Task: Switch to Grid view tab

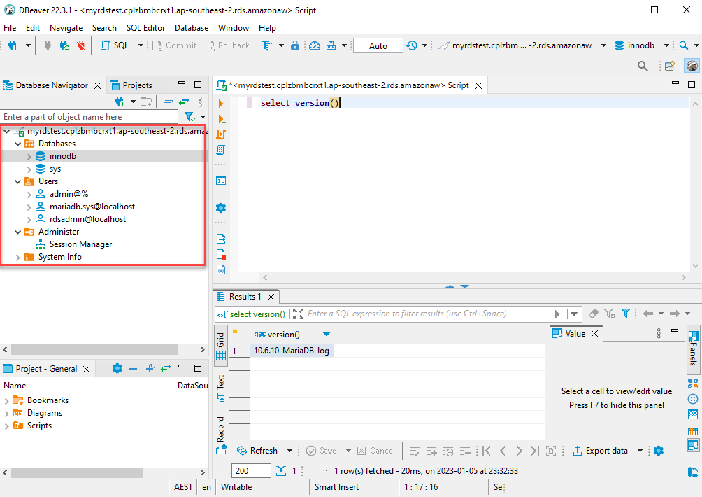Action: click(221, 346)
